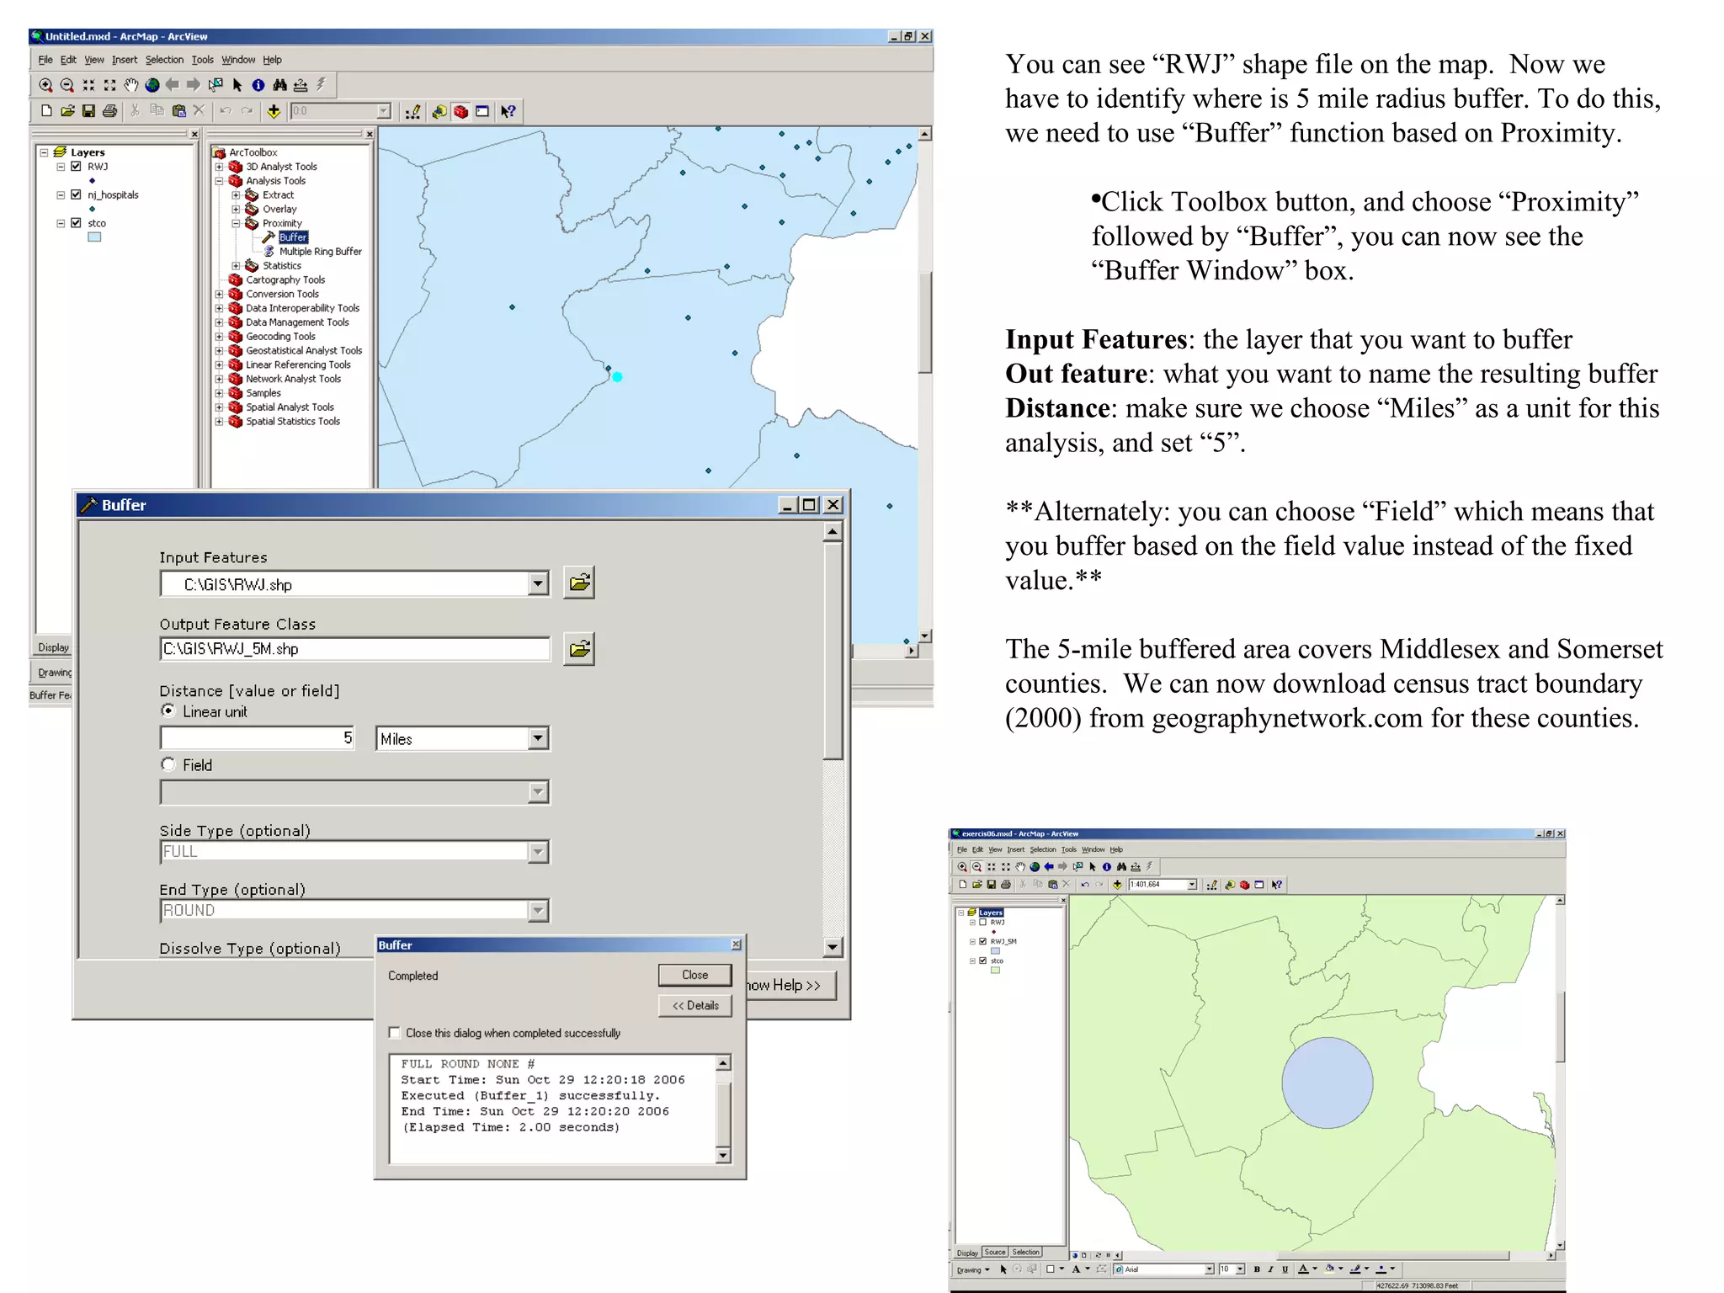The image size is (1724, 1293).
Task: Collapse the Proximity toolset node
Action: click(236, 223)
